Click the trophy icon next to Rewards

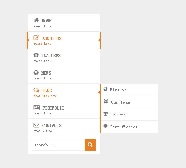[106, 114]
